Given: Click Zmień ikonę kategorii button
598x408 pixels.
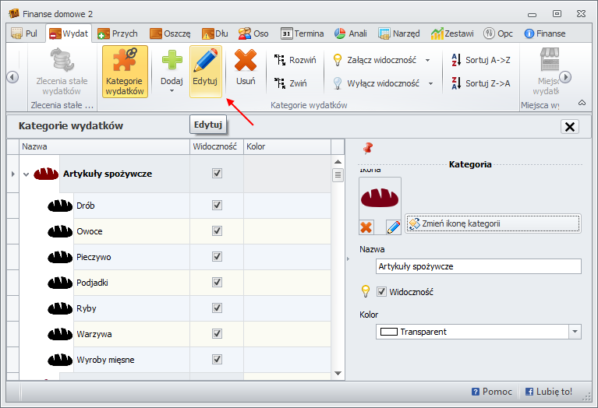Looking at the screenshot, I should [493, 223].
